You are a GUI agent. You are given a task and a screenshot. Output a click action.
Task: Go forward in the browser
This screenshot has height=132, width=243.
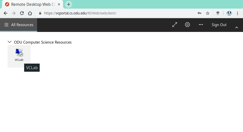14,13
